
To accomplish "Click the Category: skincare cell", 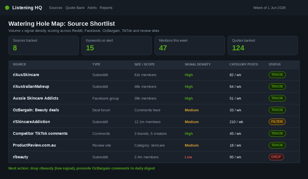I will (x=150, y=145).
